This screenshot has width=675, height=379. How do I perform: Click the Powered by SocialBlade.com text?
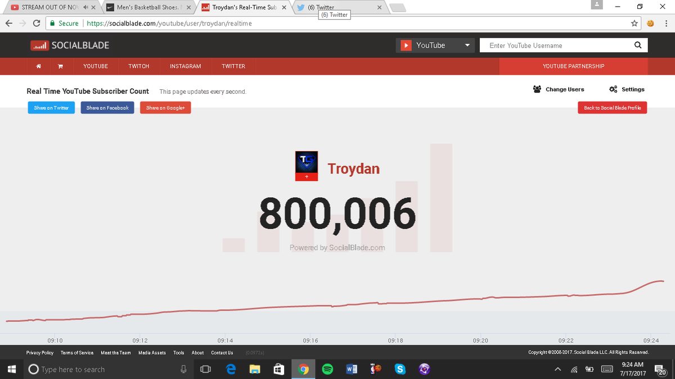[x=337, y=248]
